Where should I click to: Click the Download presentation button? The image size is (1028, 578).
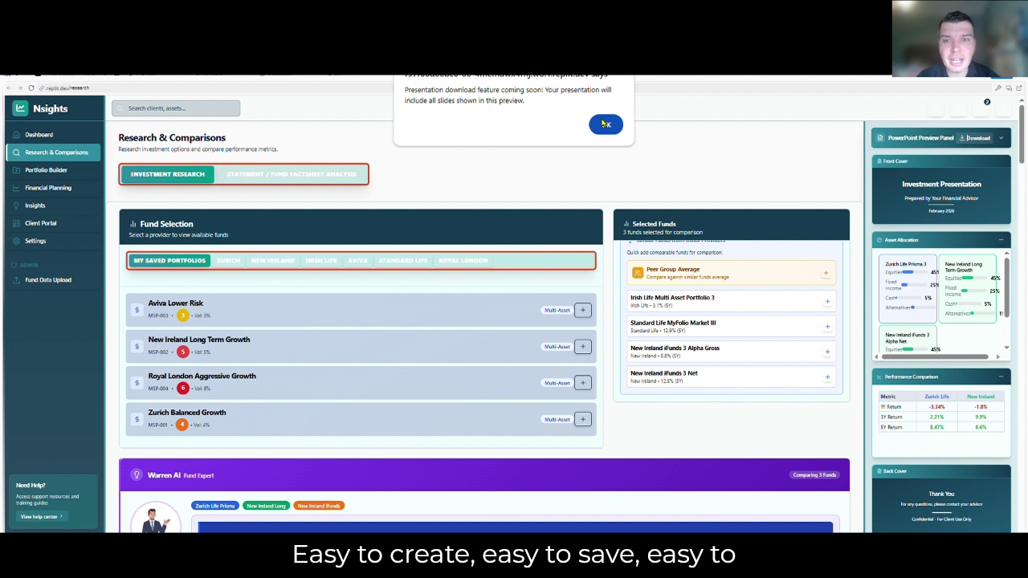tap(975, 138)
